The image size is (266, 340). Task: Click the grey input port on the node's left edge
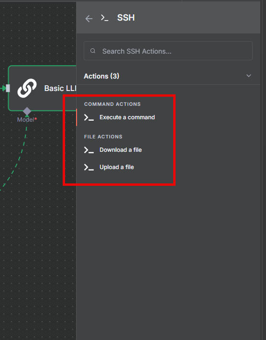pyautogui.click(x=8, y=88)
